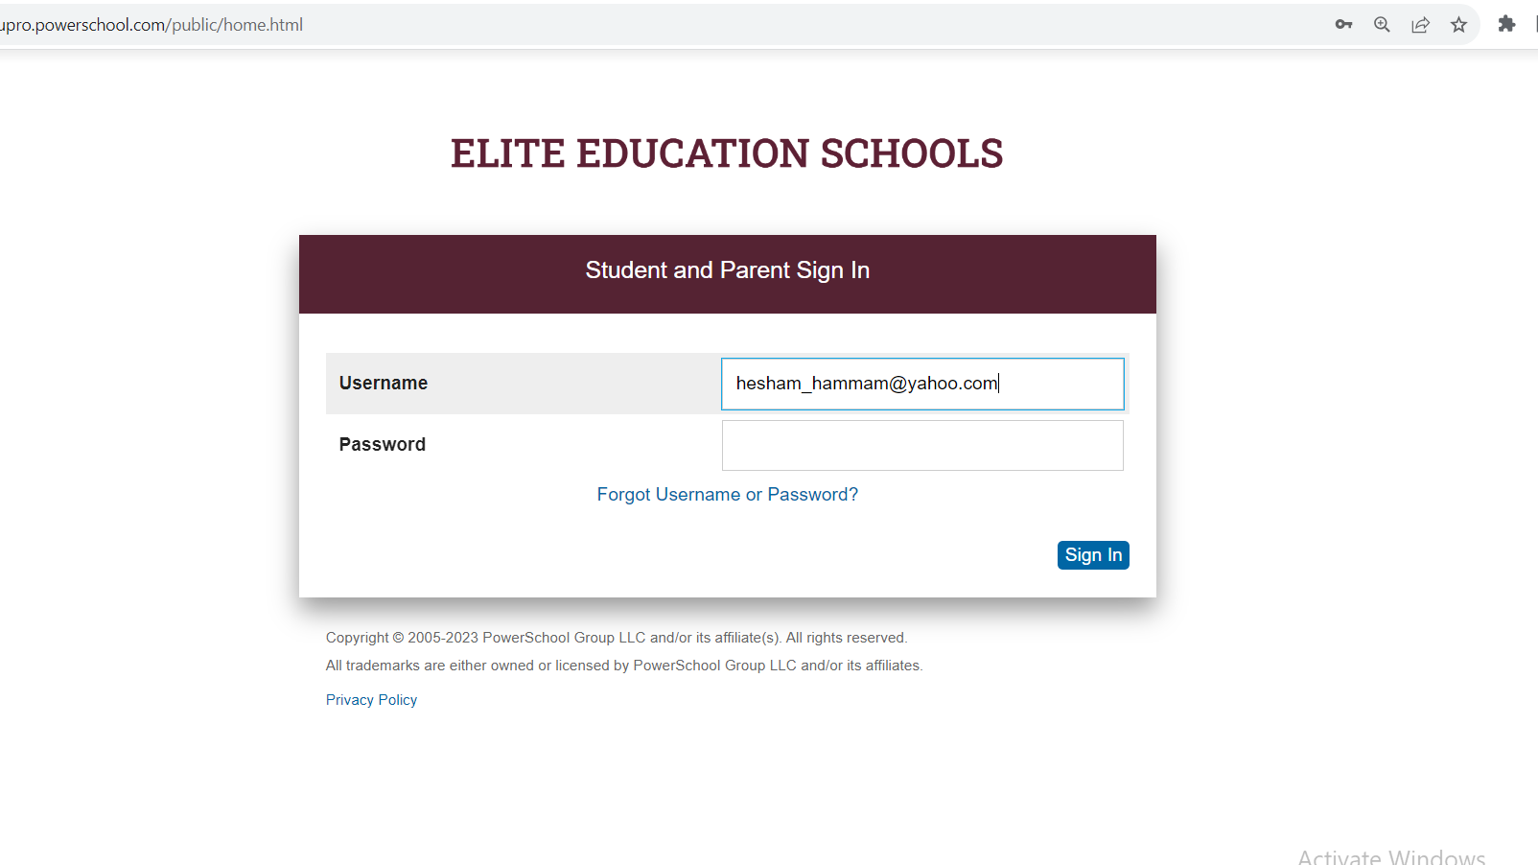Click the trademarks notice line
1538x865 pixels.
pyautogui.click(x=623, y=665)
